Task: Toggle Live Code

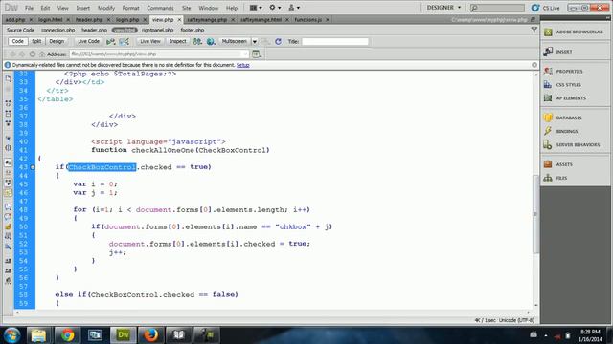Action: point(89,41)
